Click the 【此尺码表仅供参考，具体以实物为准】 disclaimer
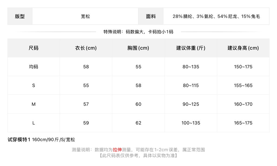 (x=138, y=155)
